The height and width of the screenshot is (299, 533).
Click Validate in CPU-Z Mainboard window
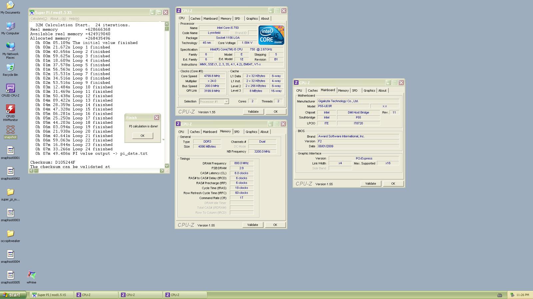coord(370,184)
